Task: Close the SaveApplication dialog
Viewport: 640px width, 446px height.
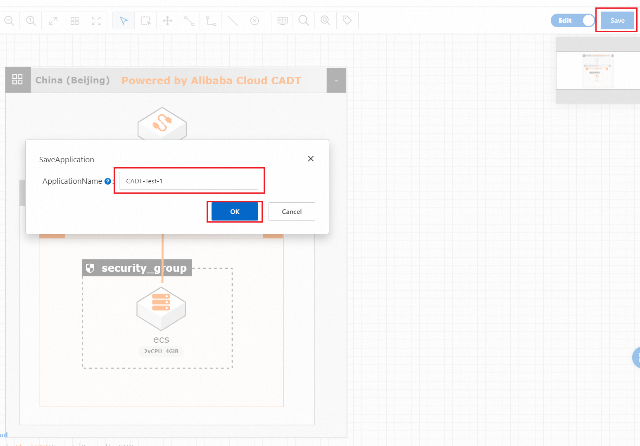Action: pyautogui.click(x=311, y=159)
